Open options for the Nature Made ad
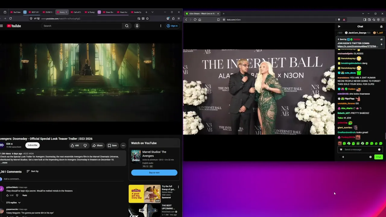The width and height of the screenshot is (386, 217). click(178, 187)
